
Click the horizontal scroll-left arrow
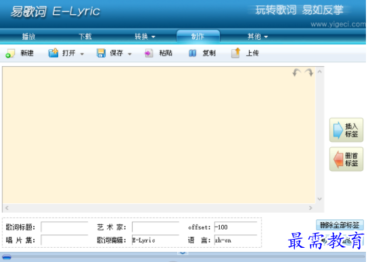(7, 208)
